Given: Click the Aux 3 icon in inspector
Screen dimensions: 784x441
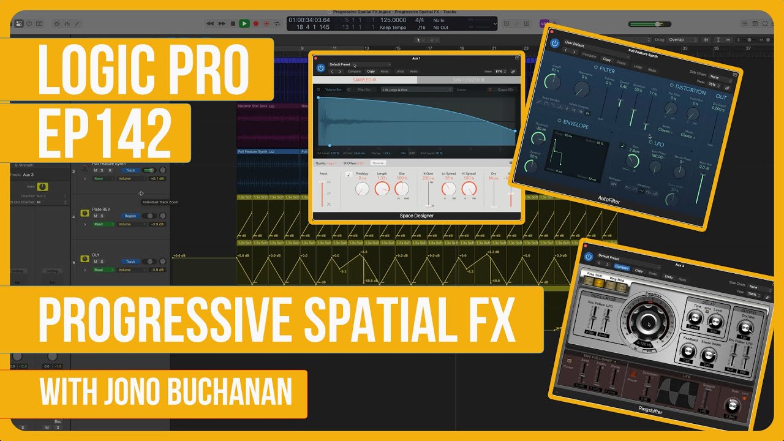Looking at the screenshot, I should pos(42,186).
